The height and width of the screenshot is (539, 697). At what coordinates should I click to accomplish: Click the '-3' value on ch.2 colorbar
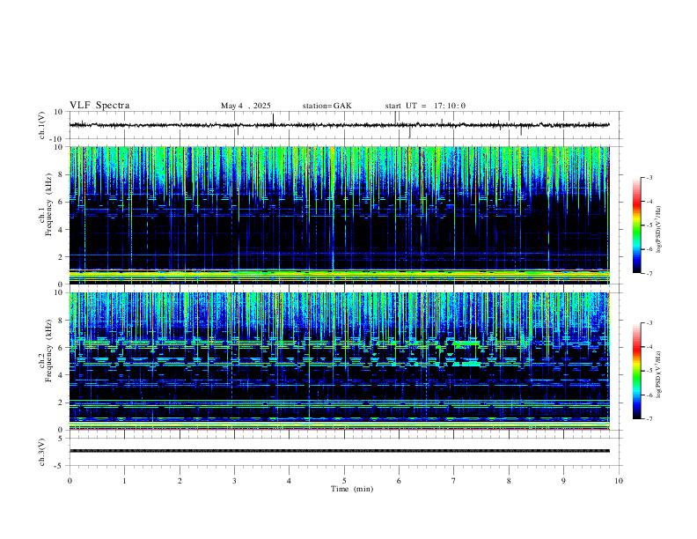(649, 323)
